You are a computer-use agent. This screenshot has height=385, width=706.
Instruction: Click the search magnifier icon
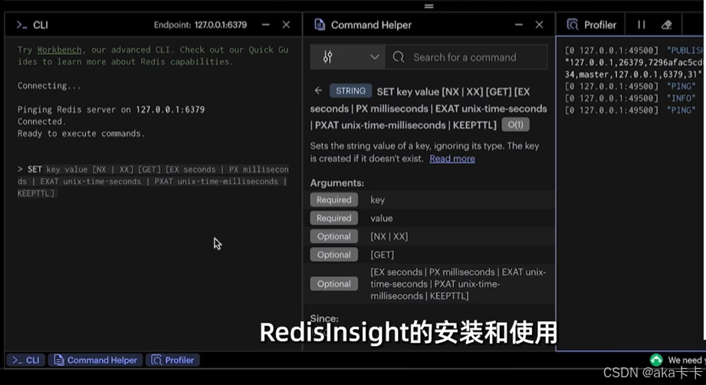(398, 58)
